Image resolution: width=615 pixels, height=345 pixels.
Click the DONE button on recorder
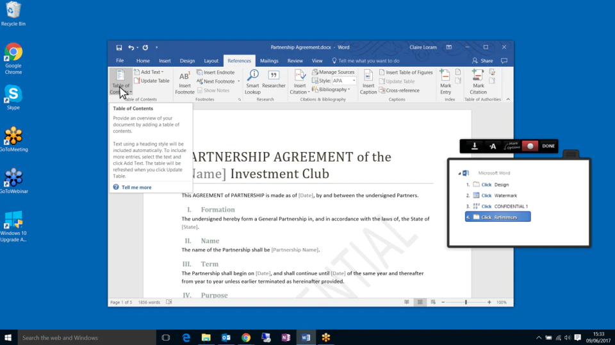pos(548,146)
